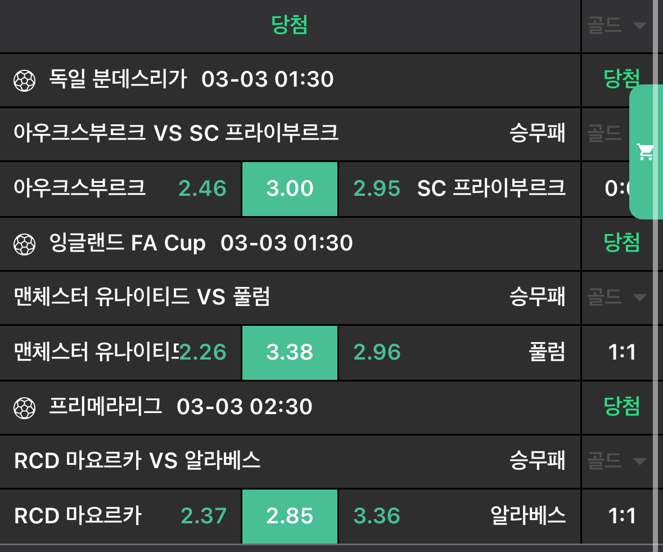Click the soccer ball icon beside 프리메라리그

pos(24,407)
